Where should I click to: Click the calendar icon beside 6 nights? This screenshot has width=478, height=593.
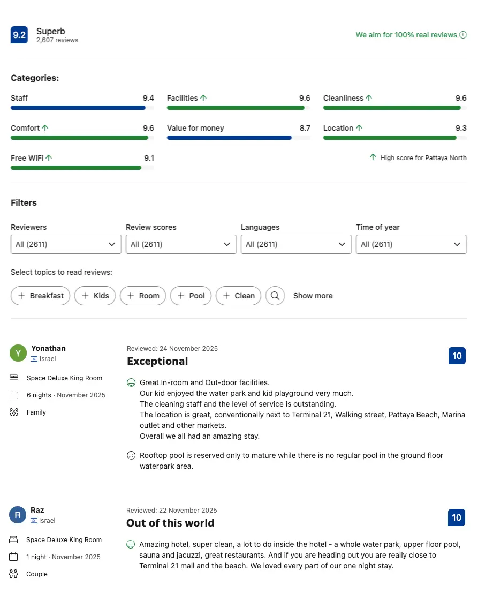coord(14,395)
